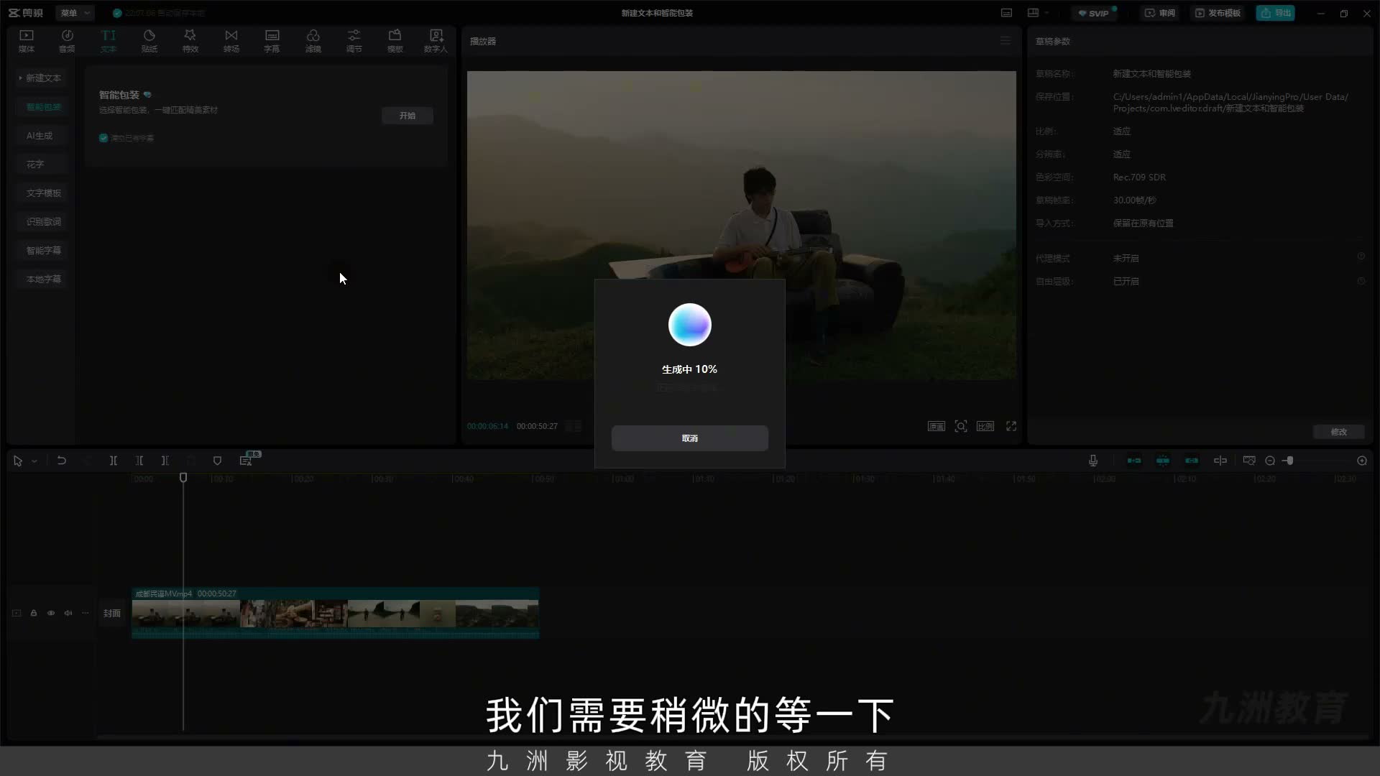Screen dimensions: 1380x776
Task: Zoom in the timeline with plus icon
Action: click(x=1362, y=461)
